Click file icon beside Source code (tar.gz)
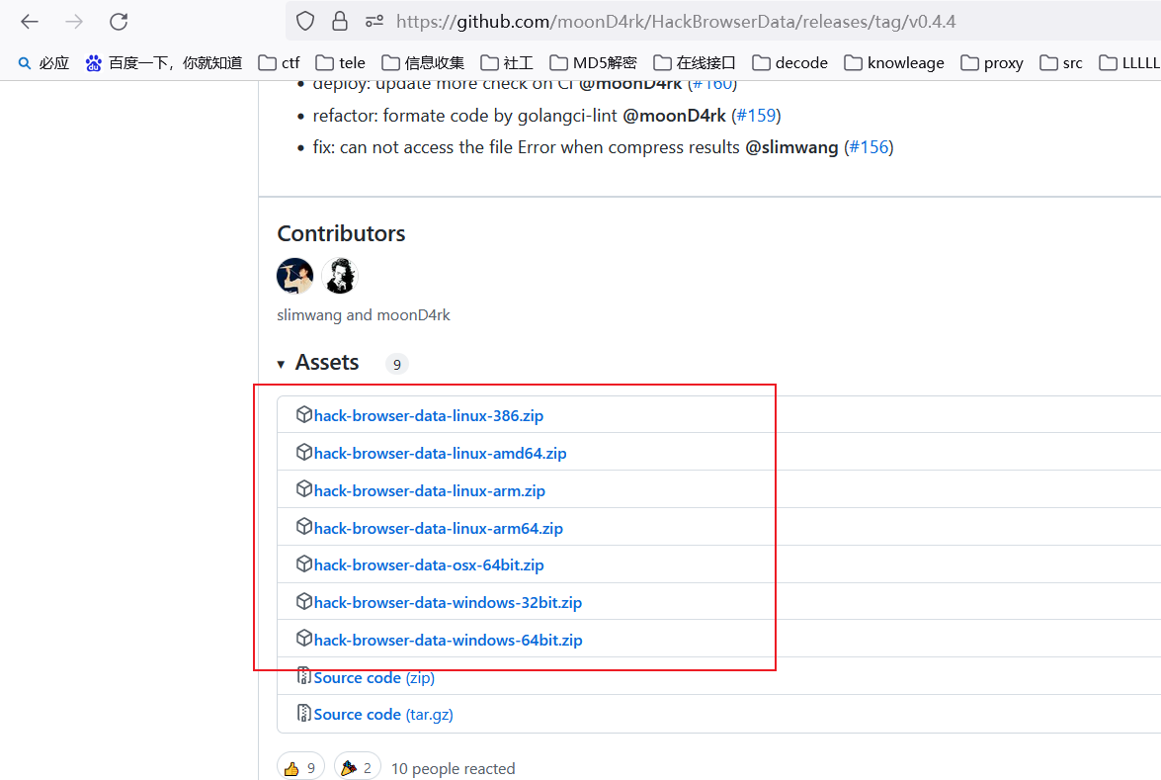1161x780 pixels. [303, 714]
